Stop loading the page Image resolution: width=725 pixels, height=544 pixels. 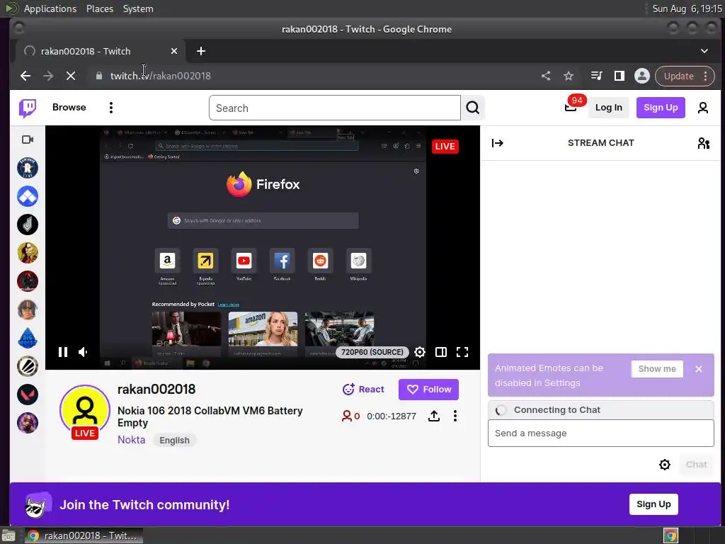coord(70,76)
